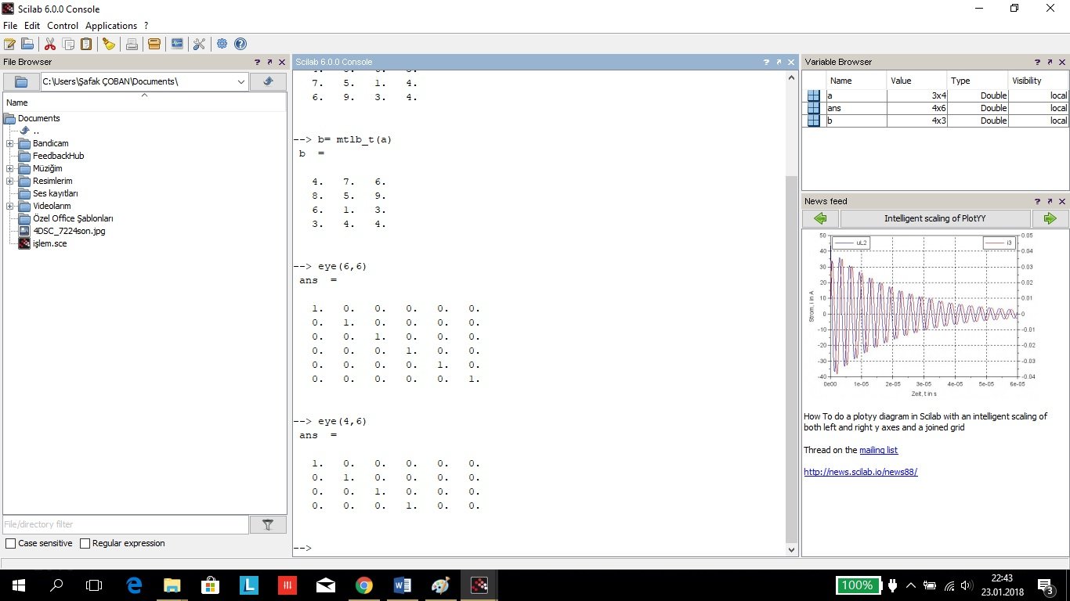Sort variables by the Type column header
This screenshot has width=1070, height=601.
click(x=978, y=81)
